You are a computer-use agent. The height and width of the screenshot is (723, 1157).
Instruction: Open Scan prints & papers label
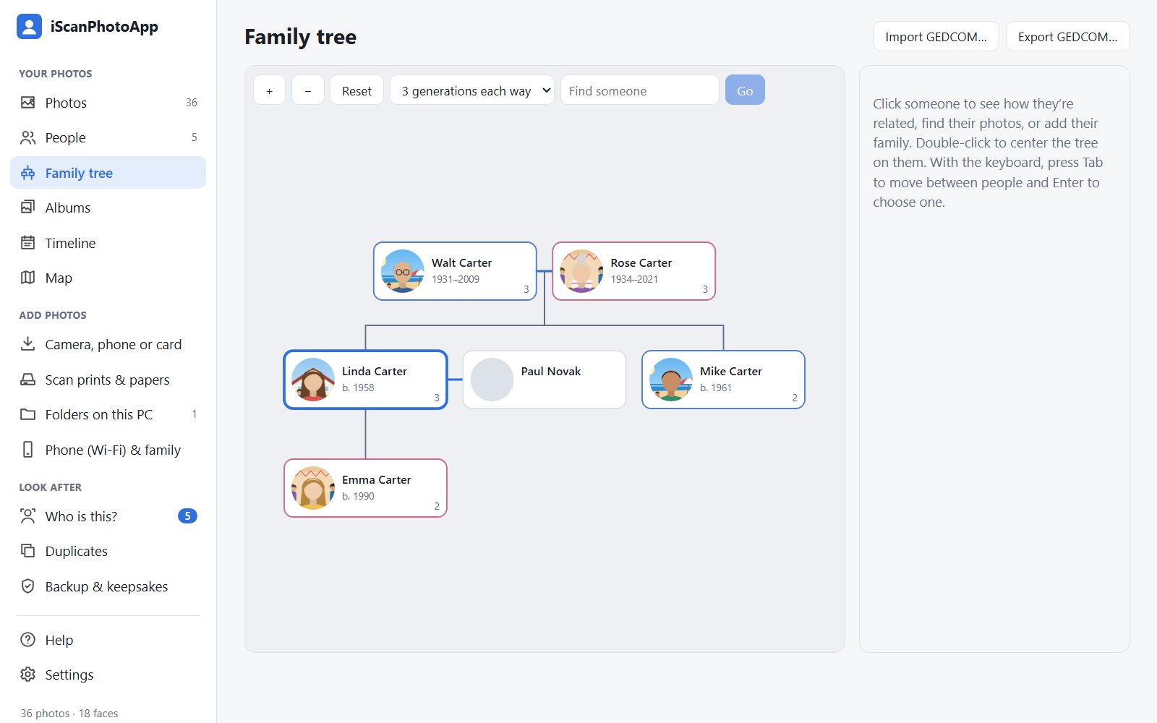[107, 380]
